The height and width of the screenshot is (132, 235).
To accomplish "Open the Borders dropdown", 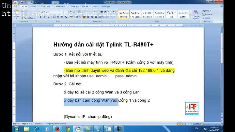I will [114, 17].
